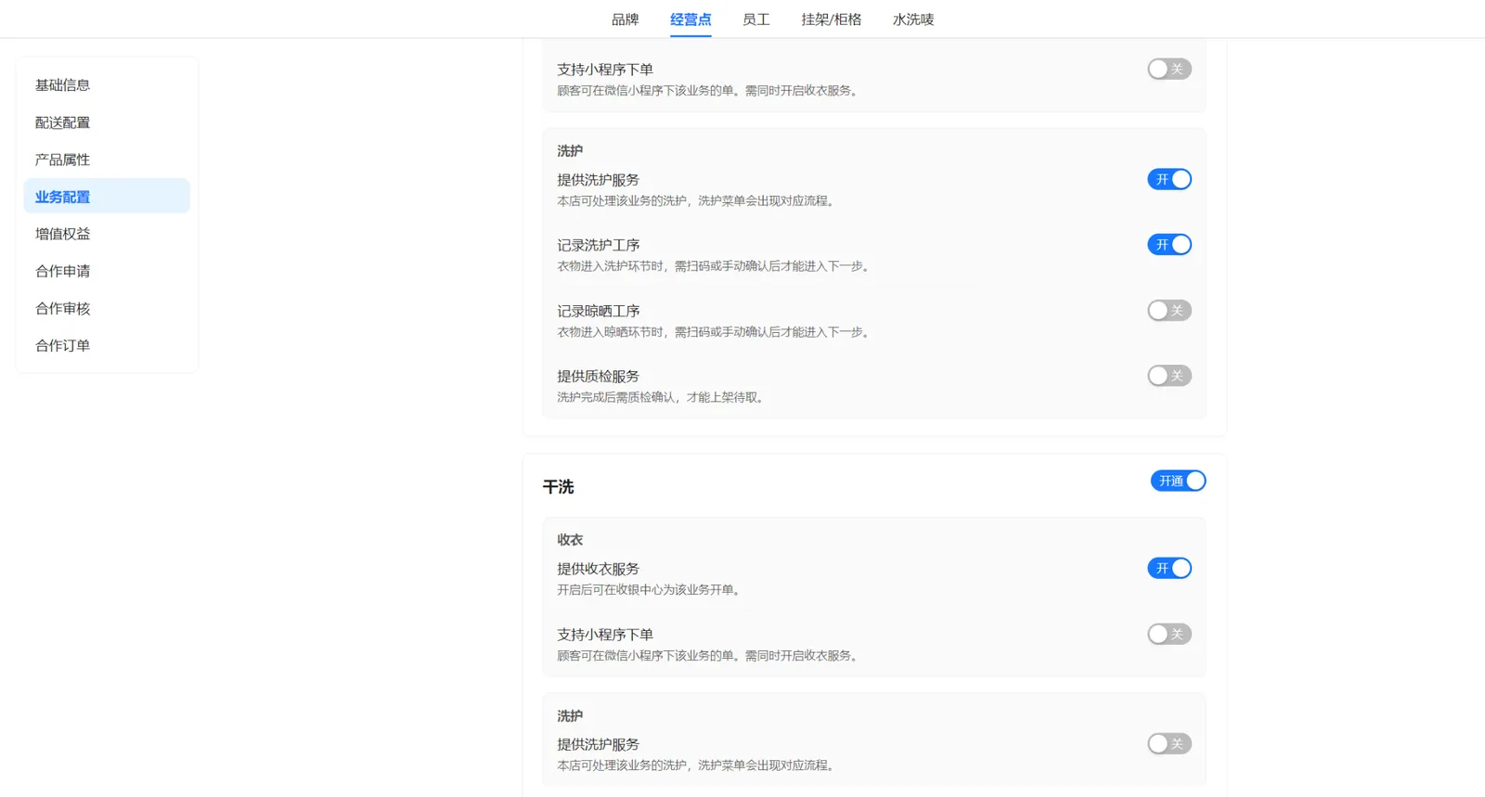The width and height of the screenshot is (1485, 797).
Task: Click the description 开启后可在收银中心为该业务开单。
Action: pos(651,590)
